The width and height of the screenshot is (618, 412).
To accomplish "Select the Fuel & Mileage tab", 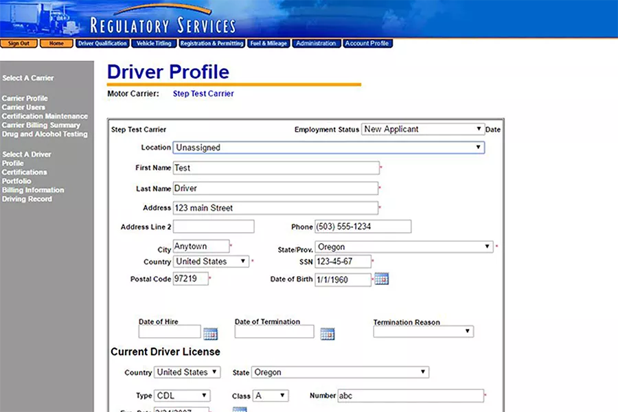I will pyautogui.click(x=268, y=43).
